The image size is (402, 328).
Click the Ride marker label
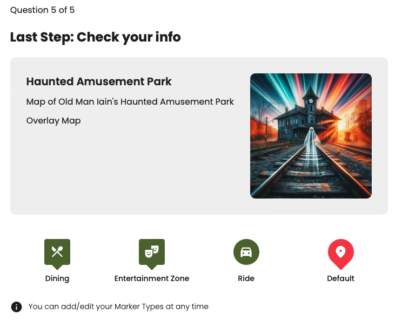[246, 279]
